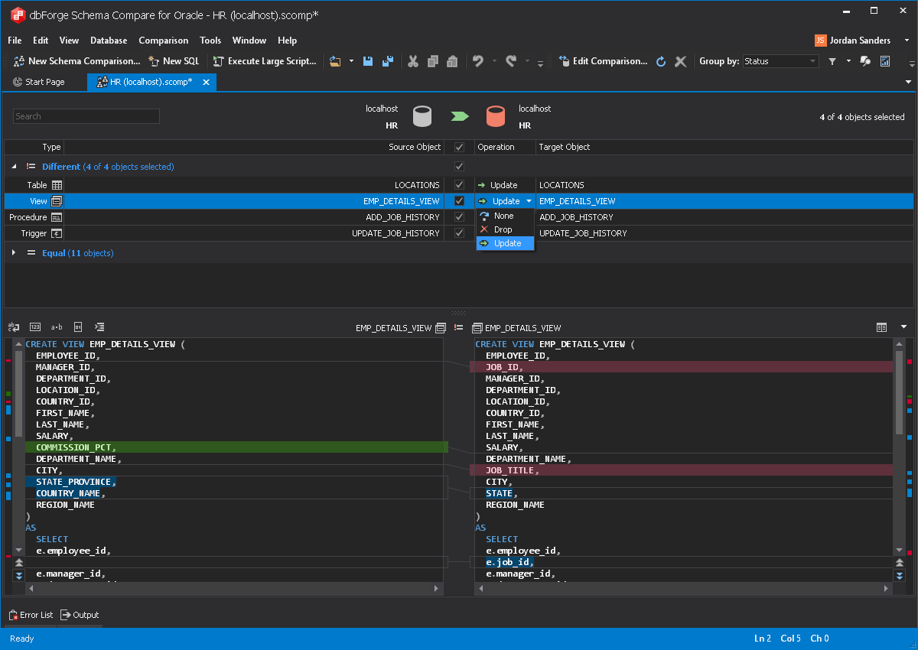918x650 pixels.
Task: Open the Tools menu
Action: tap(210, 41)
